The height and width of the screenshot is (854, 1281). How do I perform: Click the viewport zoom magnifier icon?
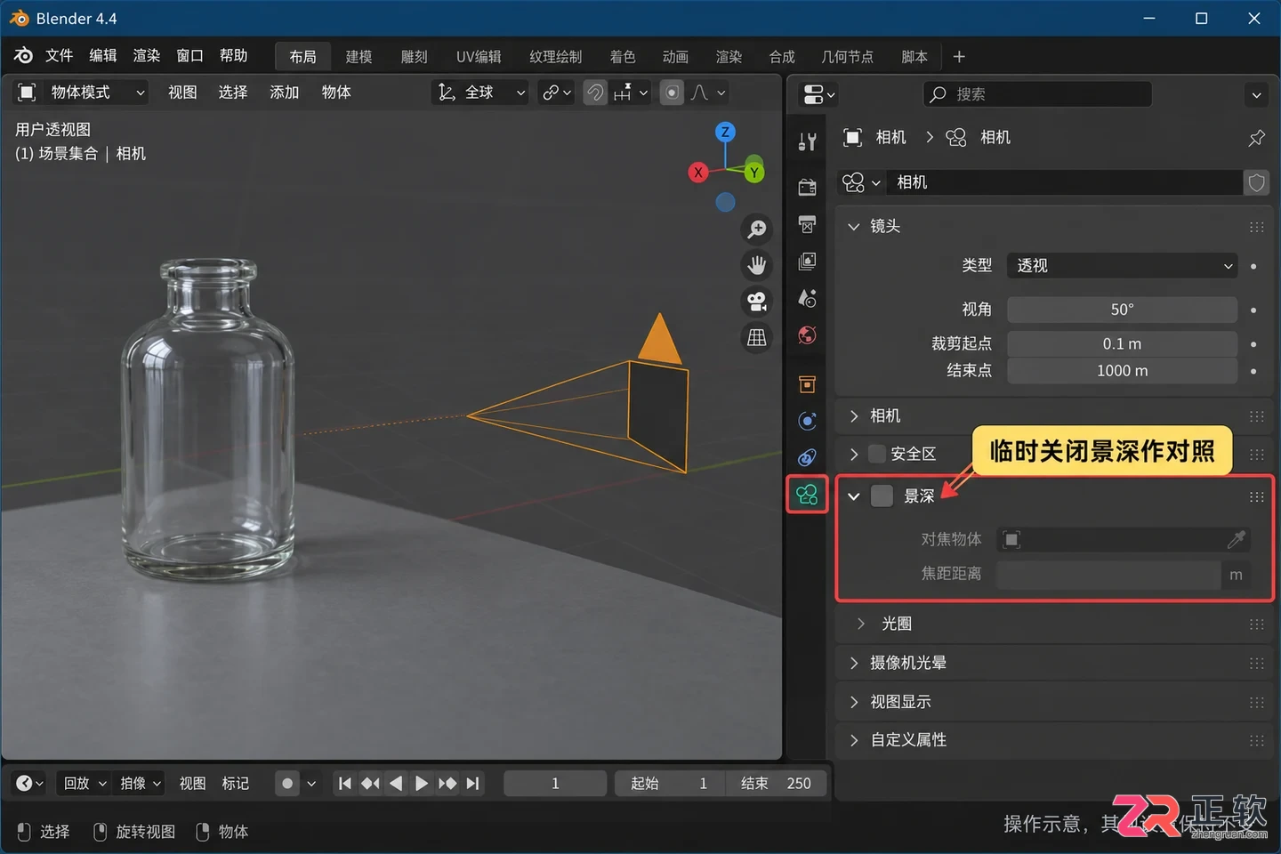click(757, 230)
